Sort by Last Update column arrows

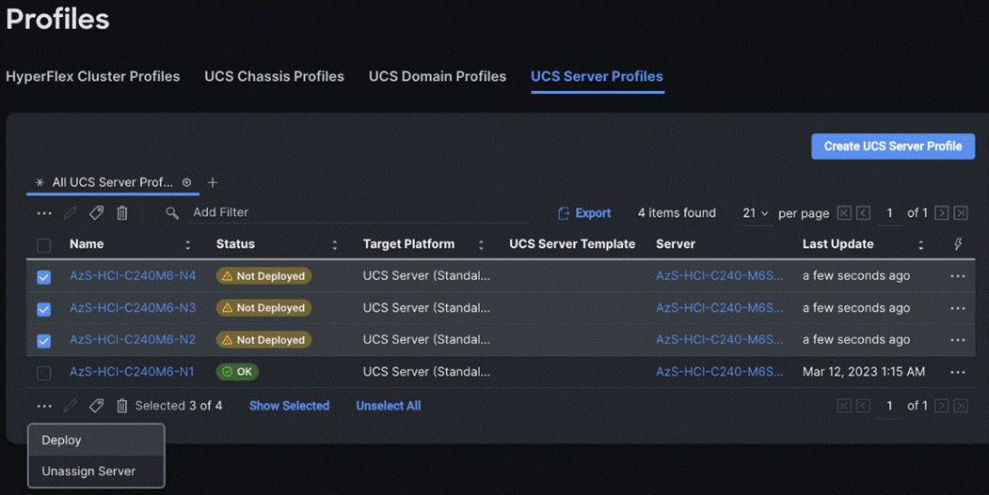click(920, 245)
